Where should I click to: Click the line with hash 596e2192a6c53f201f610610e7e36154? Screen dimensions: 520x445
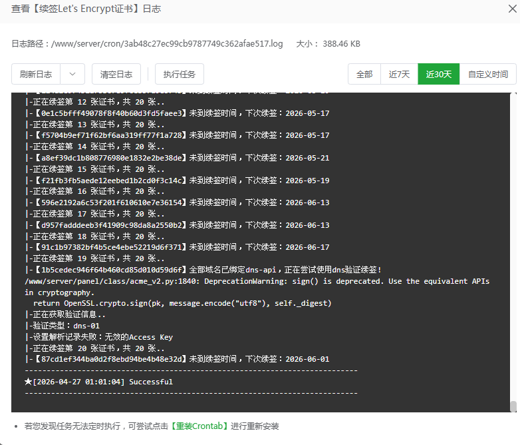point(177,203)
